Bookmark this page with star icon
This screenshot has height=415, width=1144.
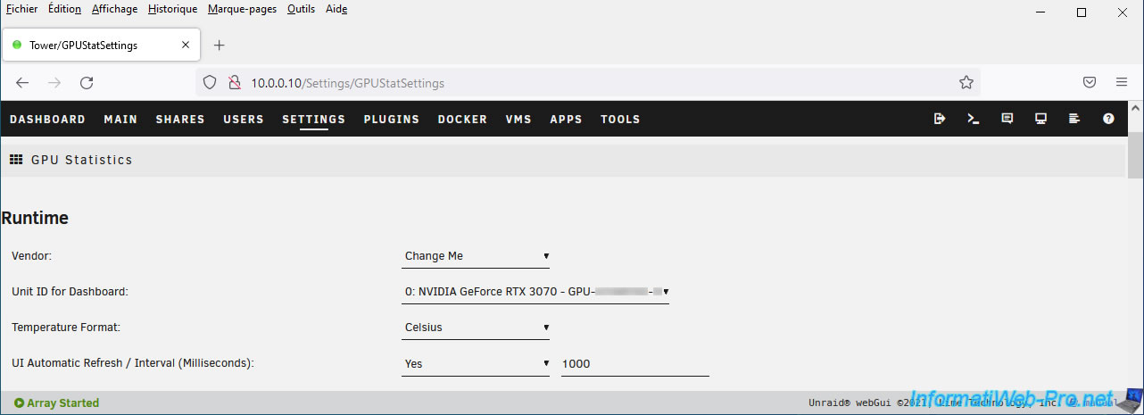pos(966,82)
